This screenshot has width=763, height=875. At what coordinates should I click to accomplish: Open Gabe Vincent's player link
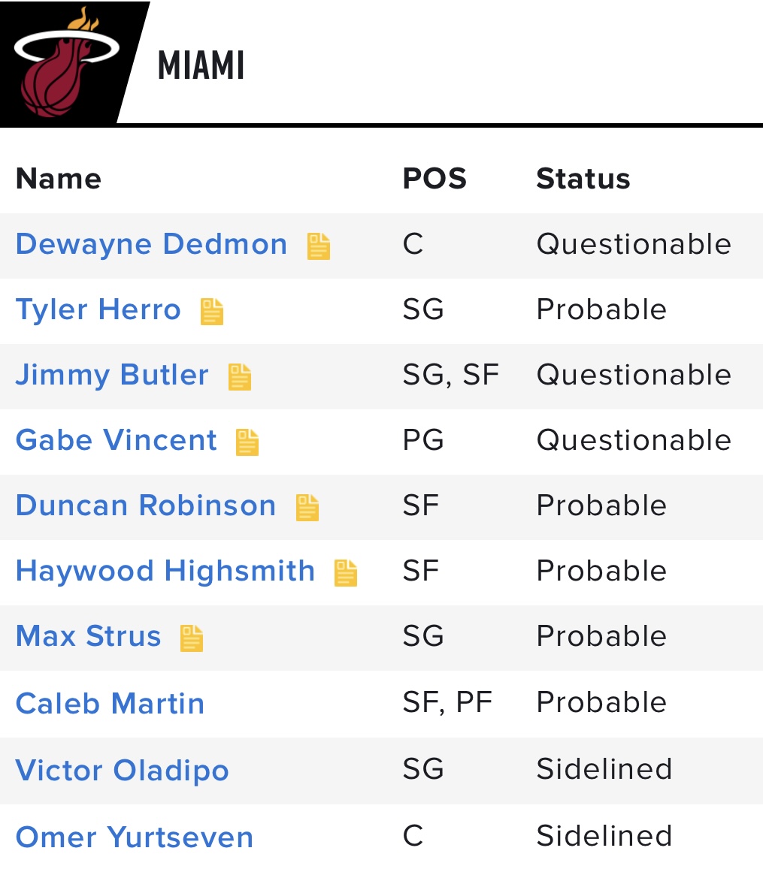tap(117, 440)
